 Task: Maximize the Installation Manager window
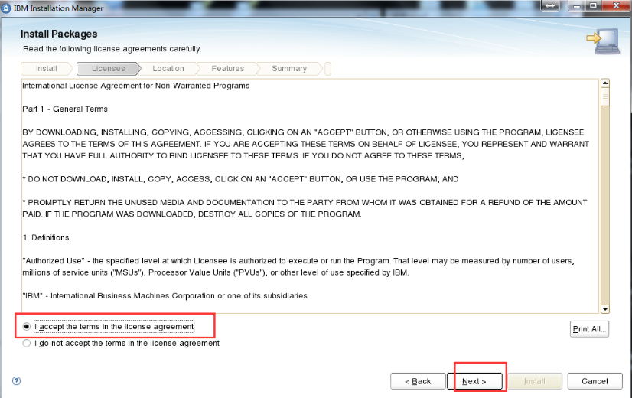593,5
